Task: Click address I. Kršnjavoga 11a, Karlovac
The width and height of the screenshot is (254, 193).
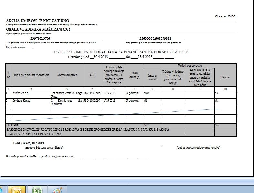Action: click(x=67, y=102)
